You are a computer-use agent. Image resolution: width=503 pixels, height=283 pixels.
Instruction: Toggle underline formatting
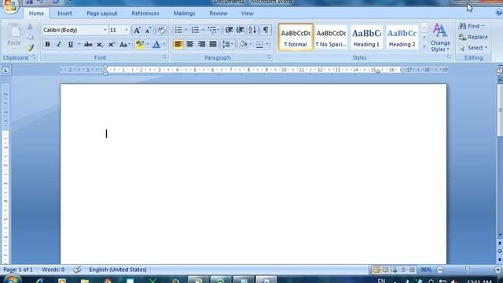pyautogui.click(x=70, y=44)
